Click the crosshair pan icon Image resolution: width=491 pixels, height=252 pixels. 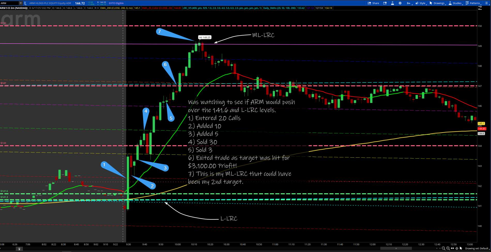coord(457,248)
